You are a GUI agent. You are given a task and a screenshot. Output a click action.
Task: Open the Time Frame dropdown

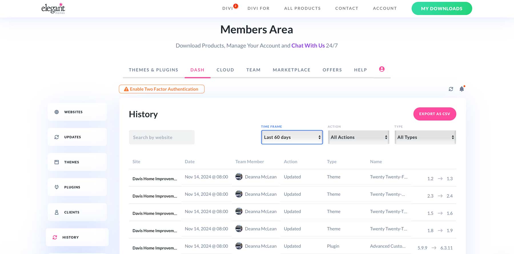pyautogui.click(x=292, y=137)
